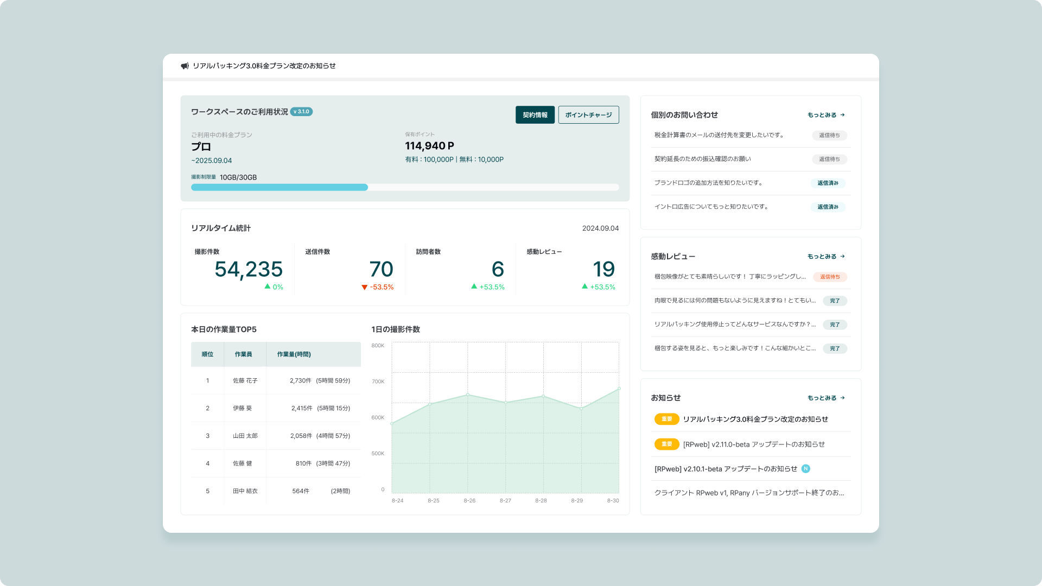This screenshot has height=586, width=1042.
Task: Click the 作業量(時間) column header
Action: point(294,354)
